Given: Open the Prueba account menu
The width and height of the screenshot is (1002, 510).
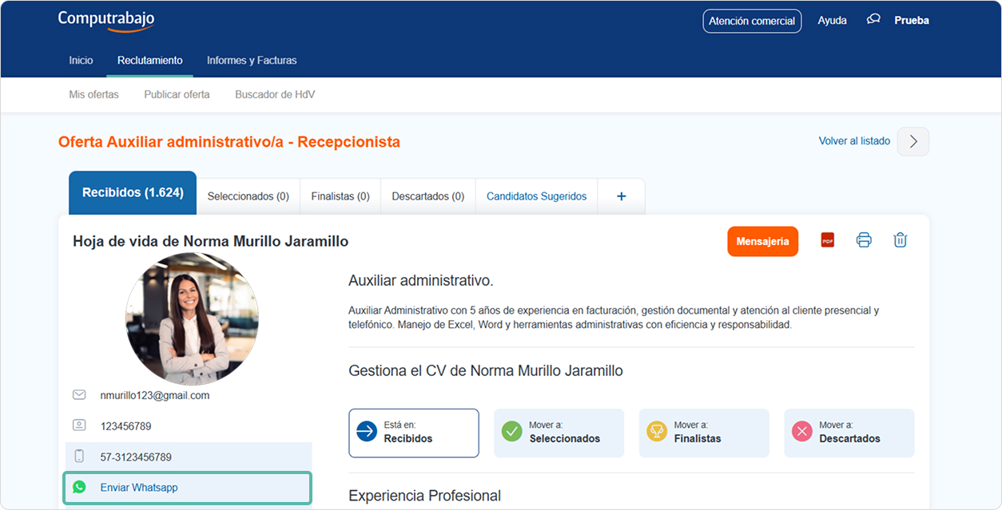Looking at the screenshot, I should (911, 21).
